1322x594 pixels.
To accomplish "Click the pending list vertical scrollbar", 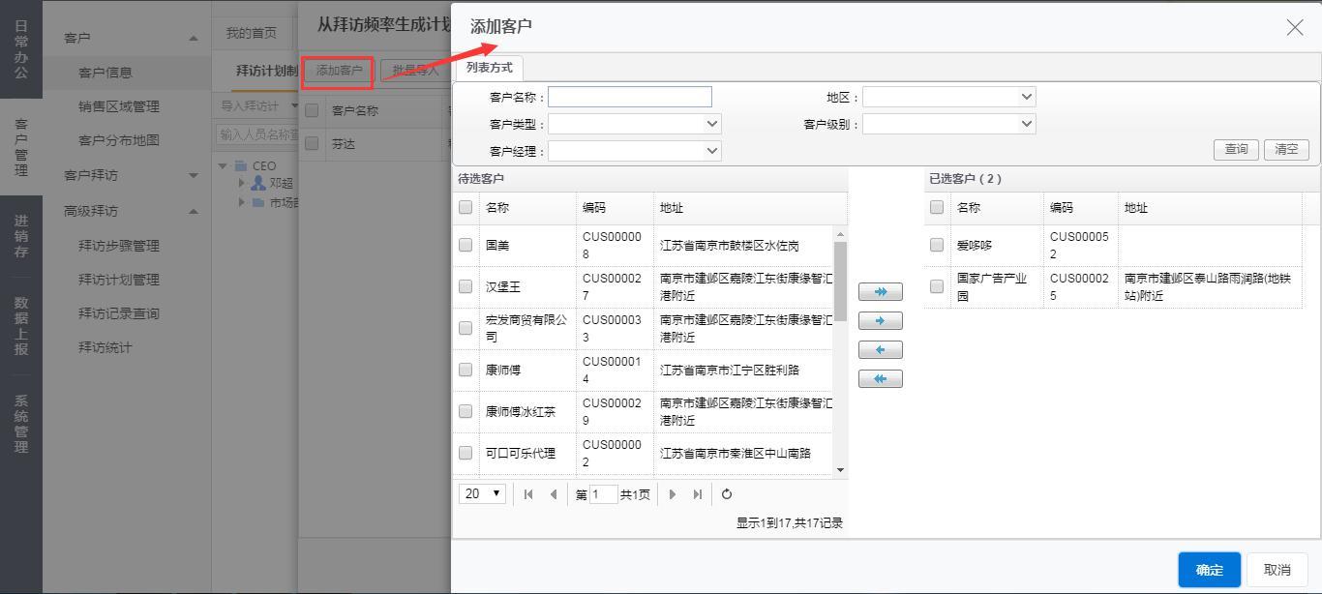I will coord(840,281).
